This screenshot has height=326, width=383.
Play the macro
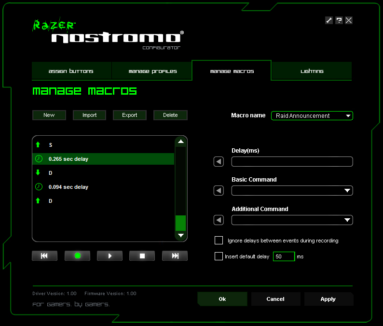(x=109, y=256)
